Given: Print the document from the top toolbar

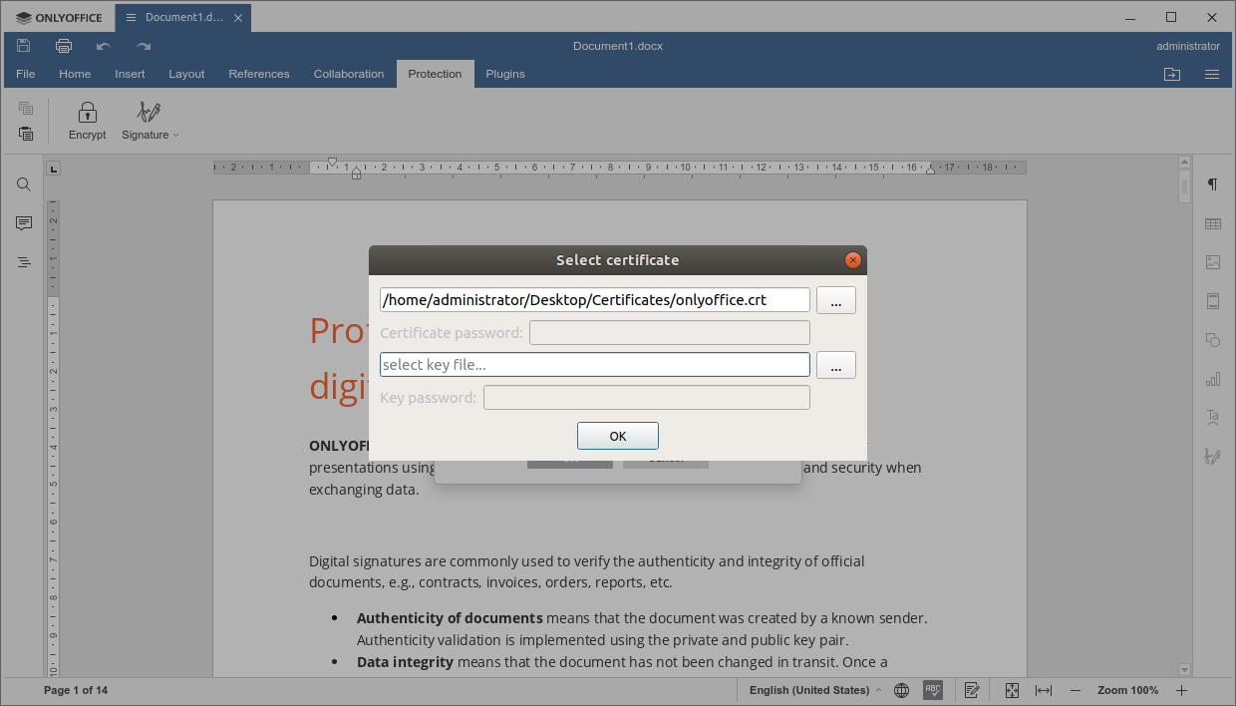Looking at the screenshot, I should pyautogui.click(x=63, y=45).
